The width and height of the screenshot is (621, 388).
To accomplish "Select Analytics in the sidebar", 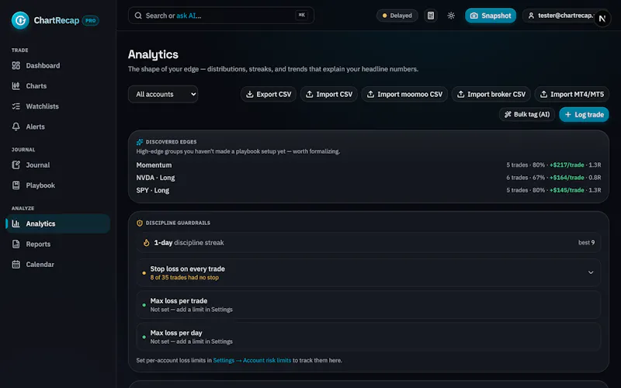I will [x=57, y=223].
